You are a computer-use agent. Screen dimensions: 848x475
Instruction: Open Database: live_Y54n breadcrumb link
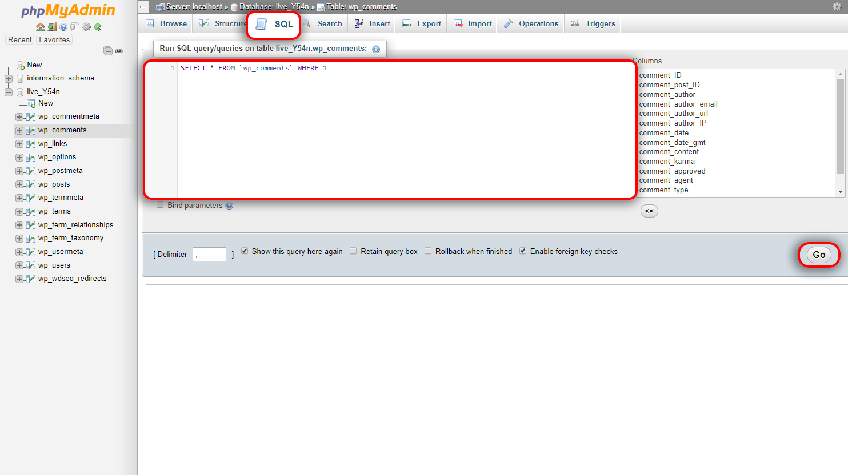274,7
